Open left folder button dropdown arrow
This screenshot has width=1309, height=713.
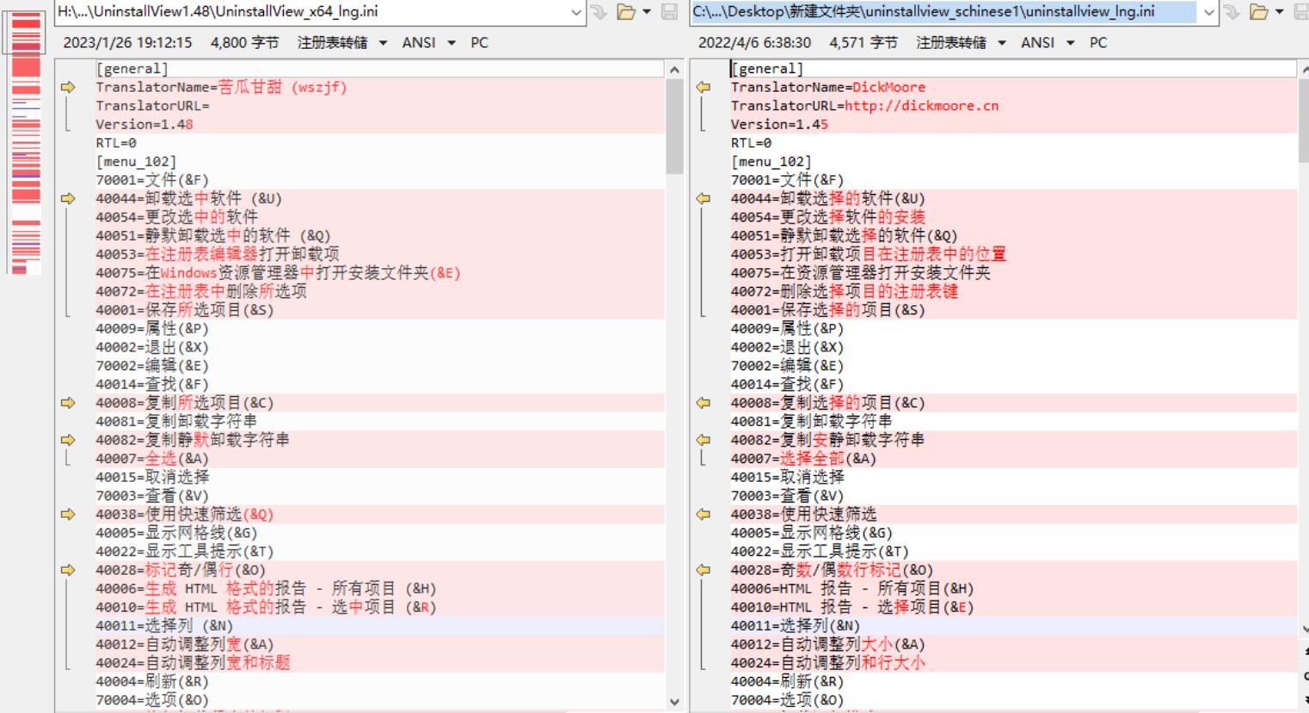click(x=647, y=12)
